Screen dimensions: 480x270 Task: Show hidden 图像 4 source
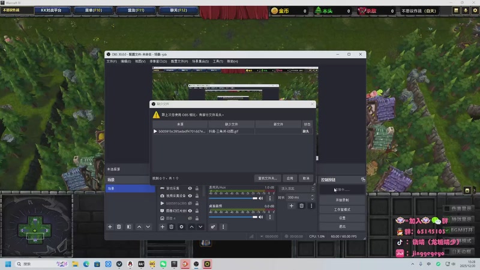tap(190, 218)
